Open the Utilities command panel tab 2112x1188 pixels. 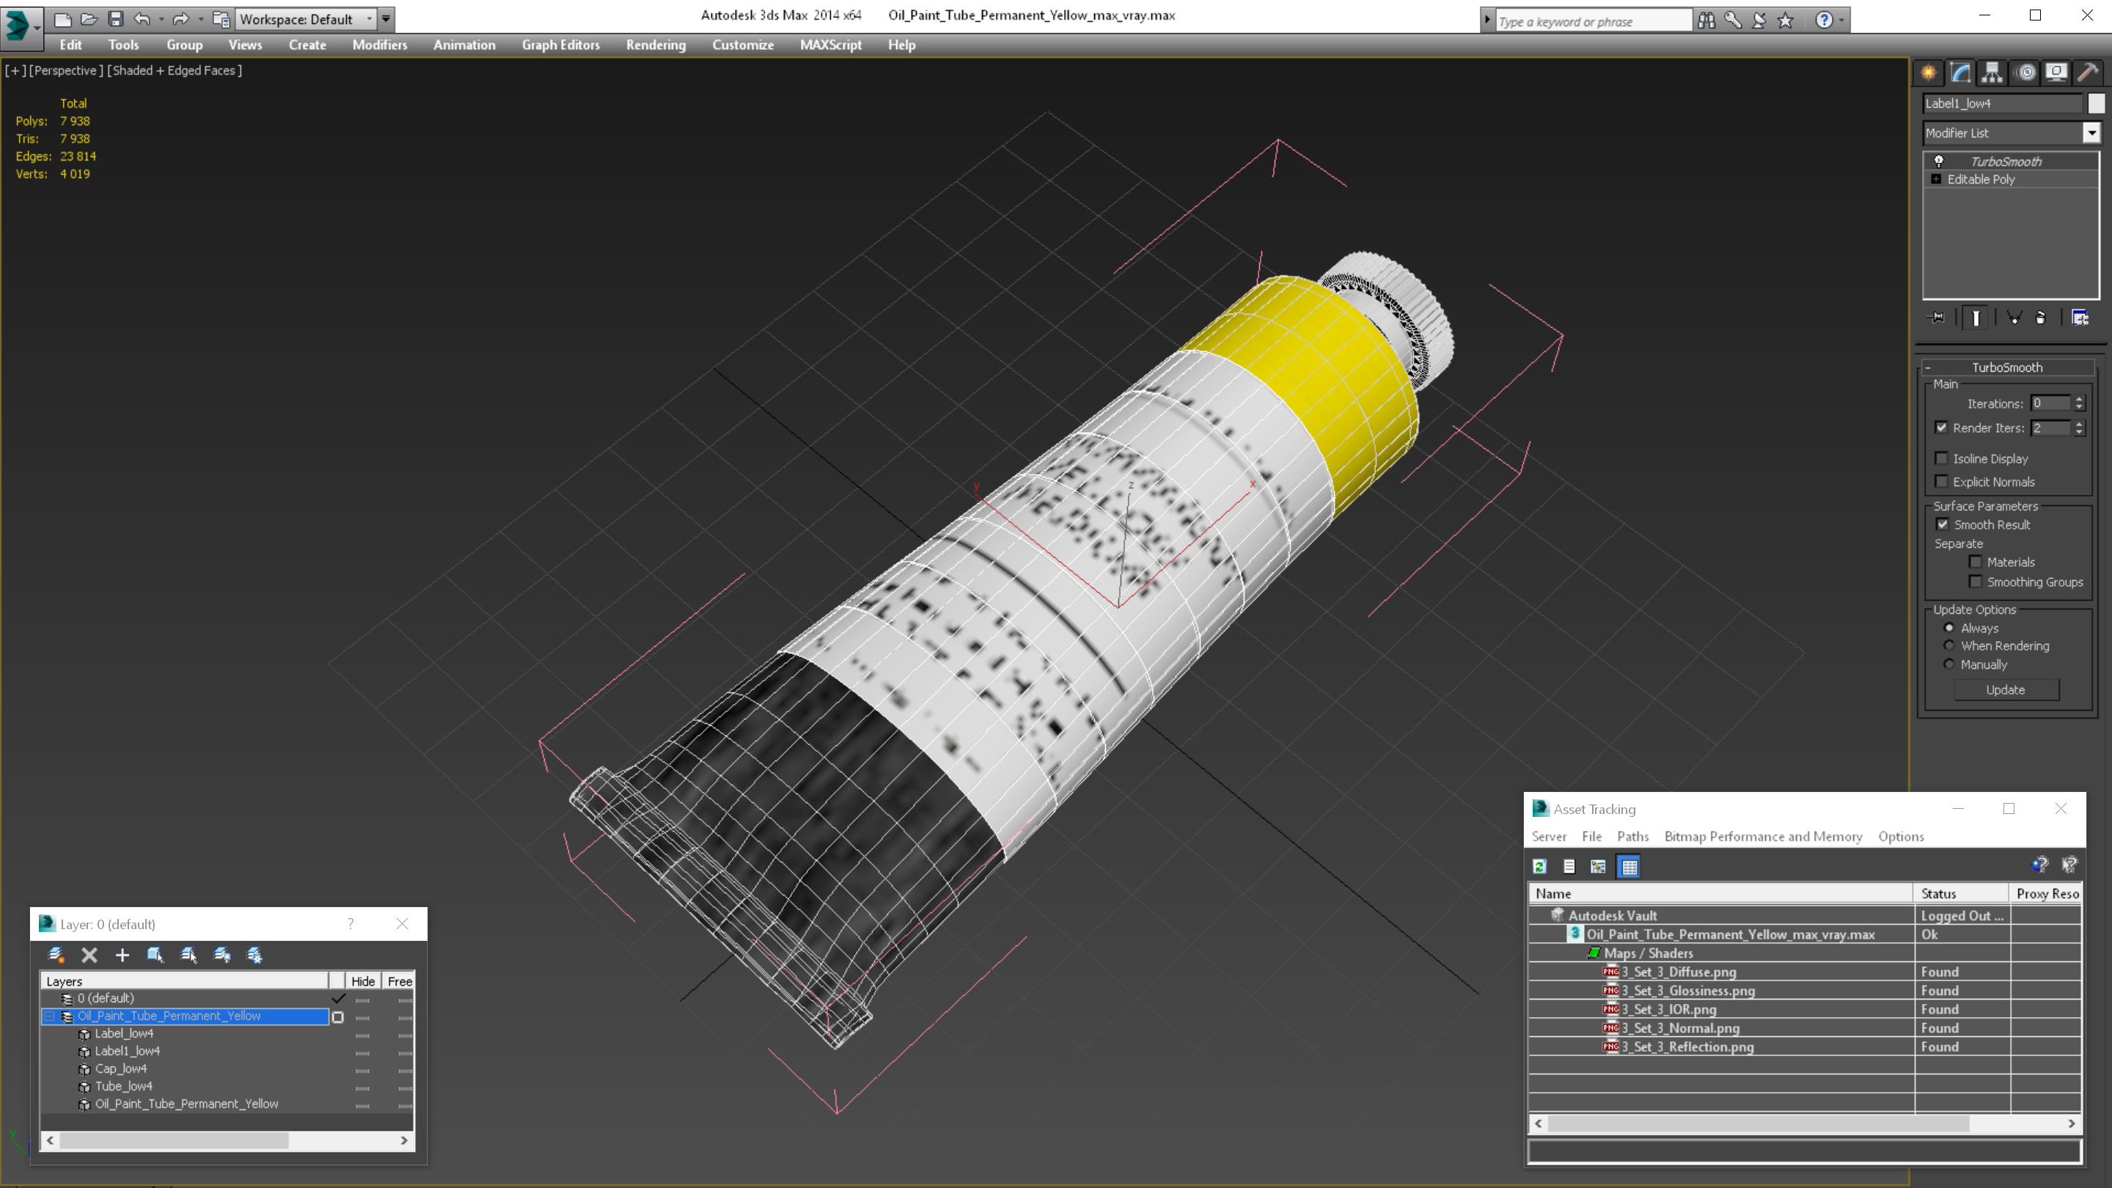click(x=2089, y=72)
